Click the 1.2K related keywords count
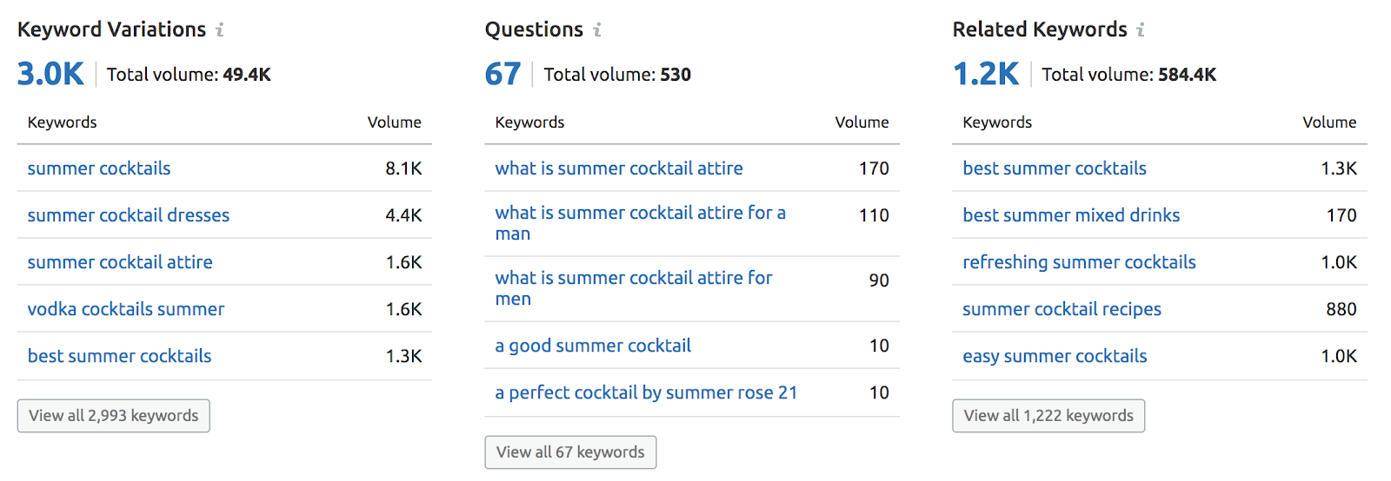This screenshot has height=481, width=1391. [986, 75]
